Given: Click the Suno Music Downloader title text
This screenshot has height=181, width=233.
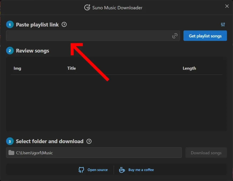Looking at the screenshot, I should coord(117,7).
